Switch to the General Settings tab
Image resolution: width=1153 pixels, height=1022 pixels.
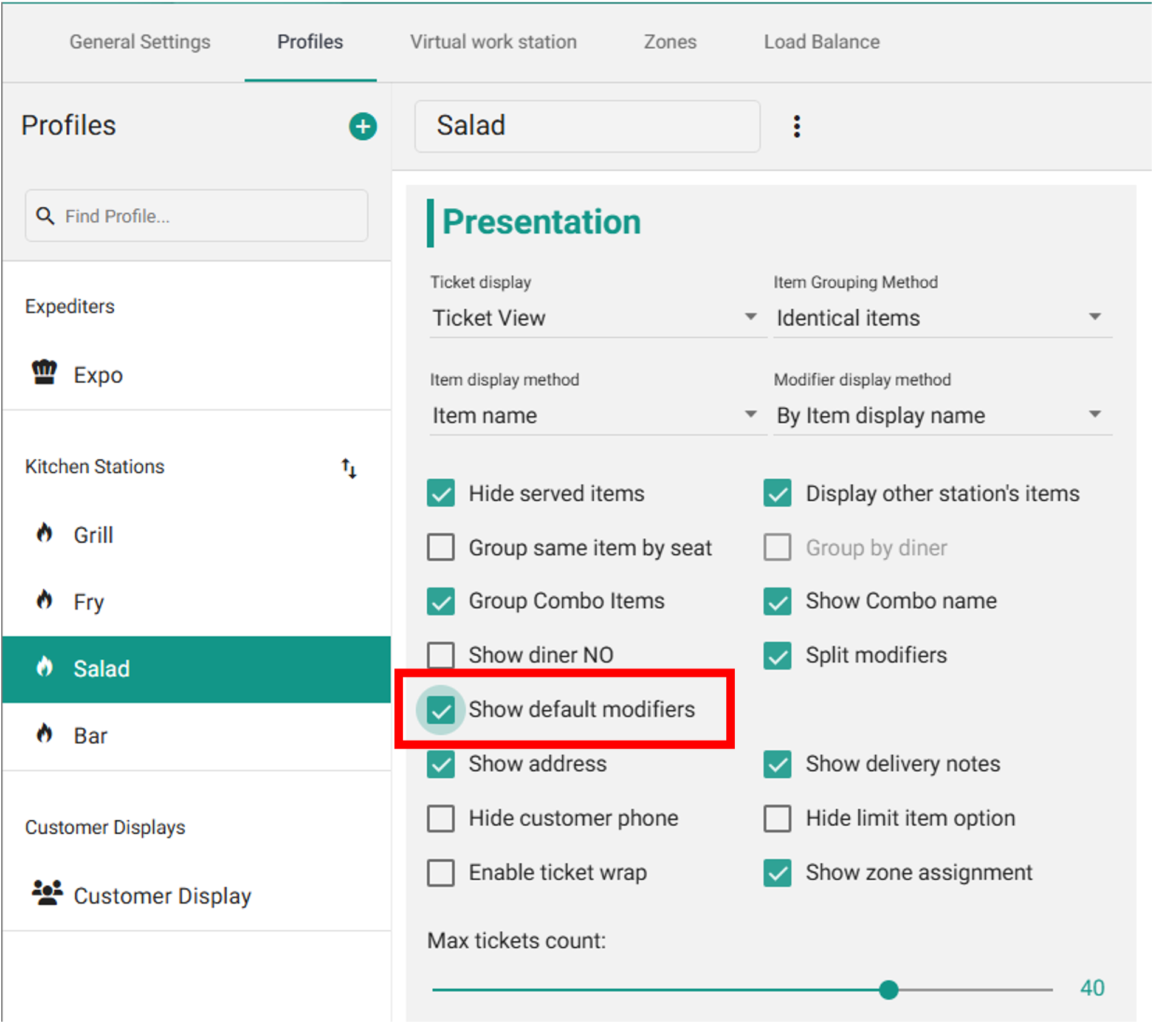point(140,42)
